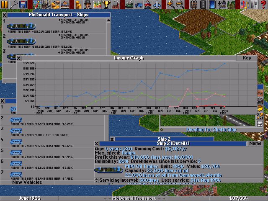Click the Name button in Ship 2 Details

pyautogui.click(x=255, y=143)
